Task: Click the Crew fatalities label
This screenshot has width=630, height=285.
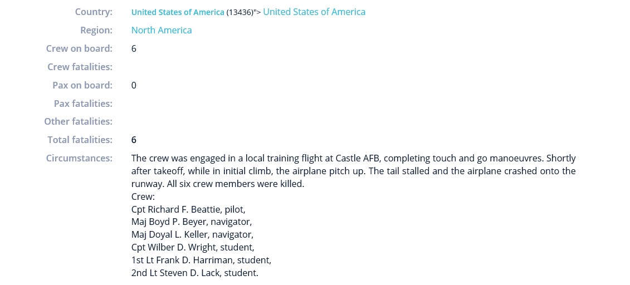Action: [x=80, y=67]
